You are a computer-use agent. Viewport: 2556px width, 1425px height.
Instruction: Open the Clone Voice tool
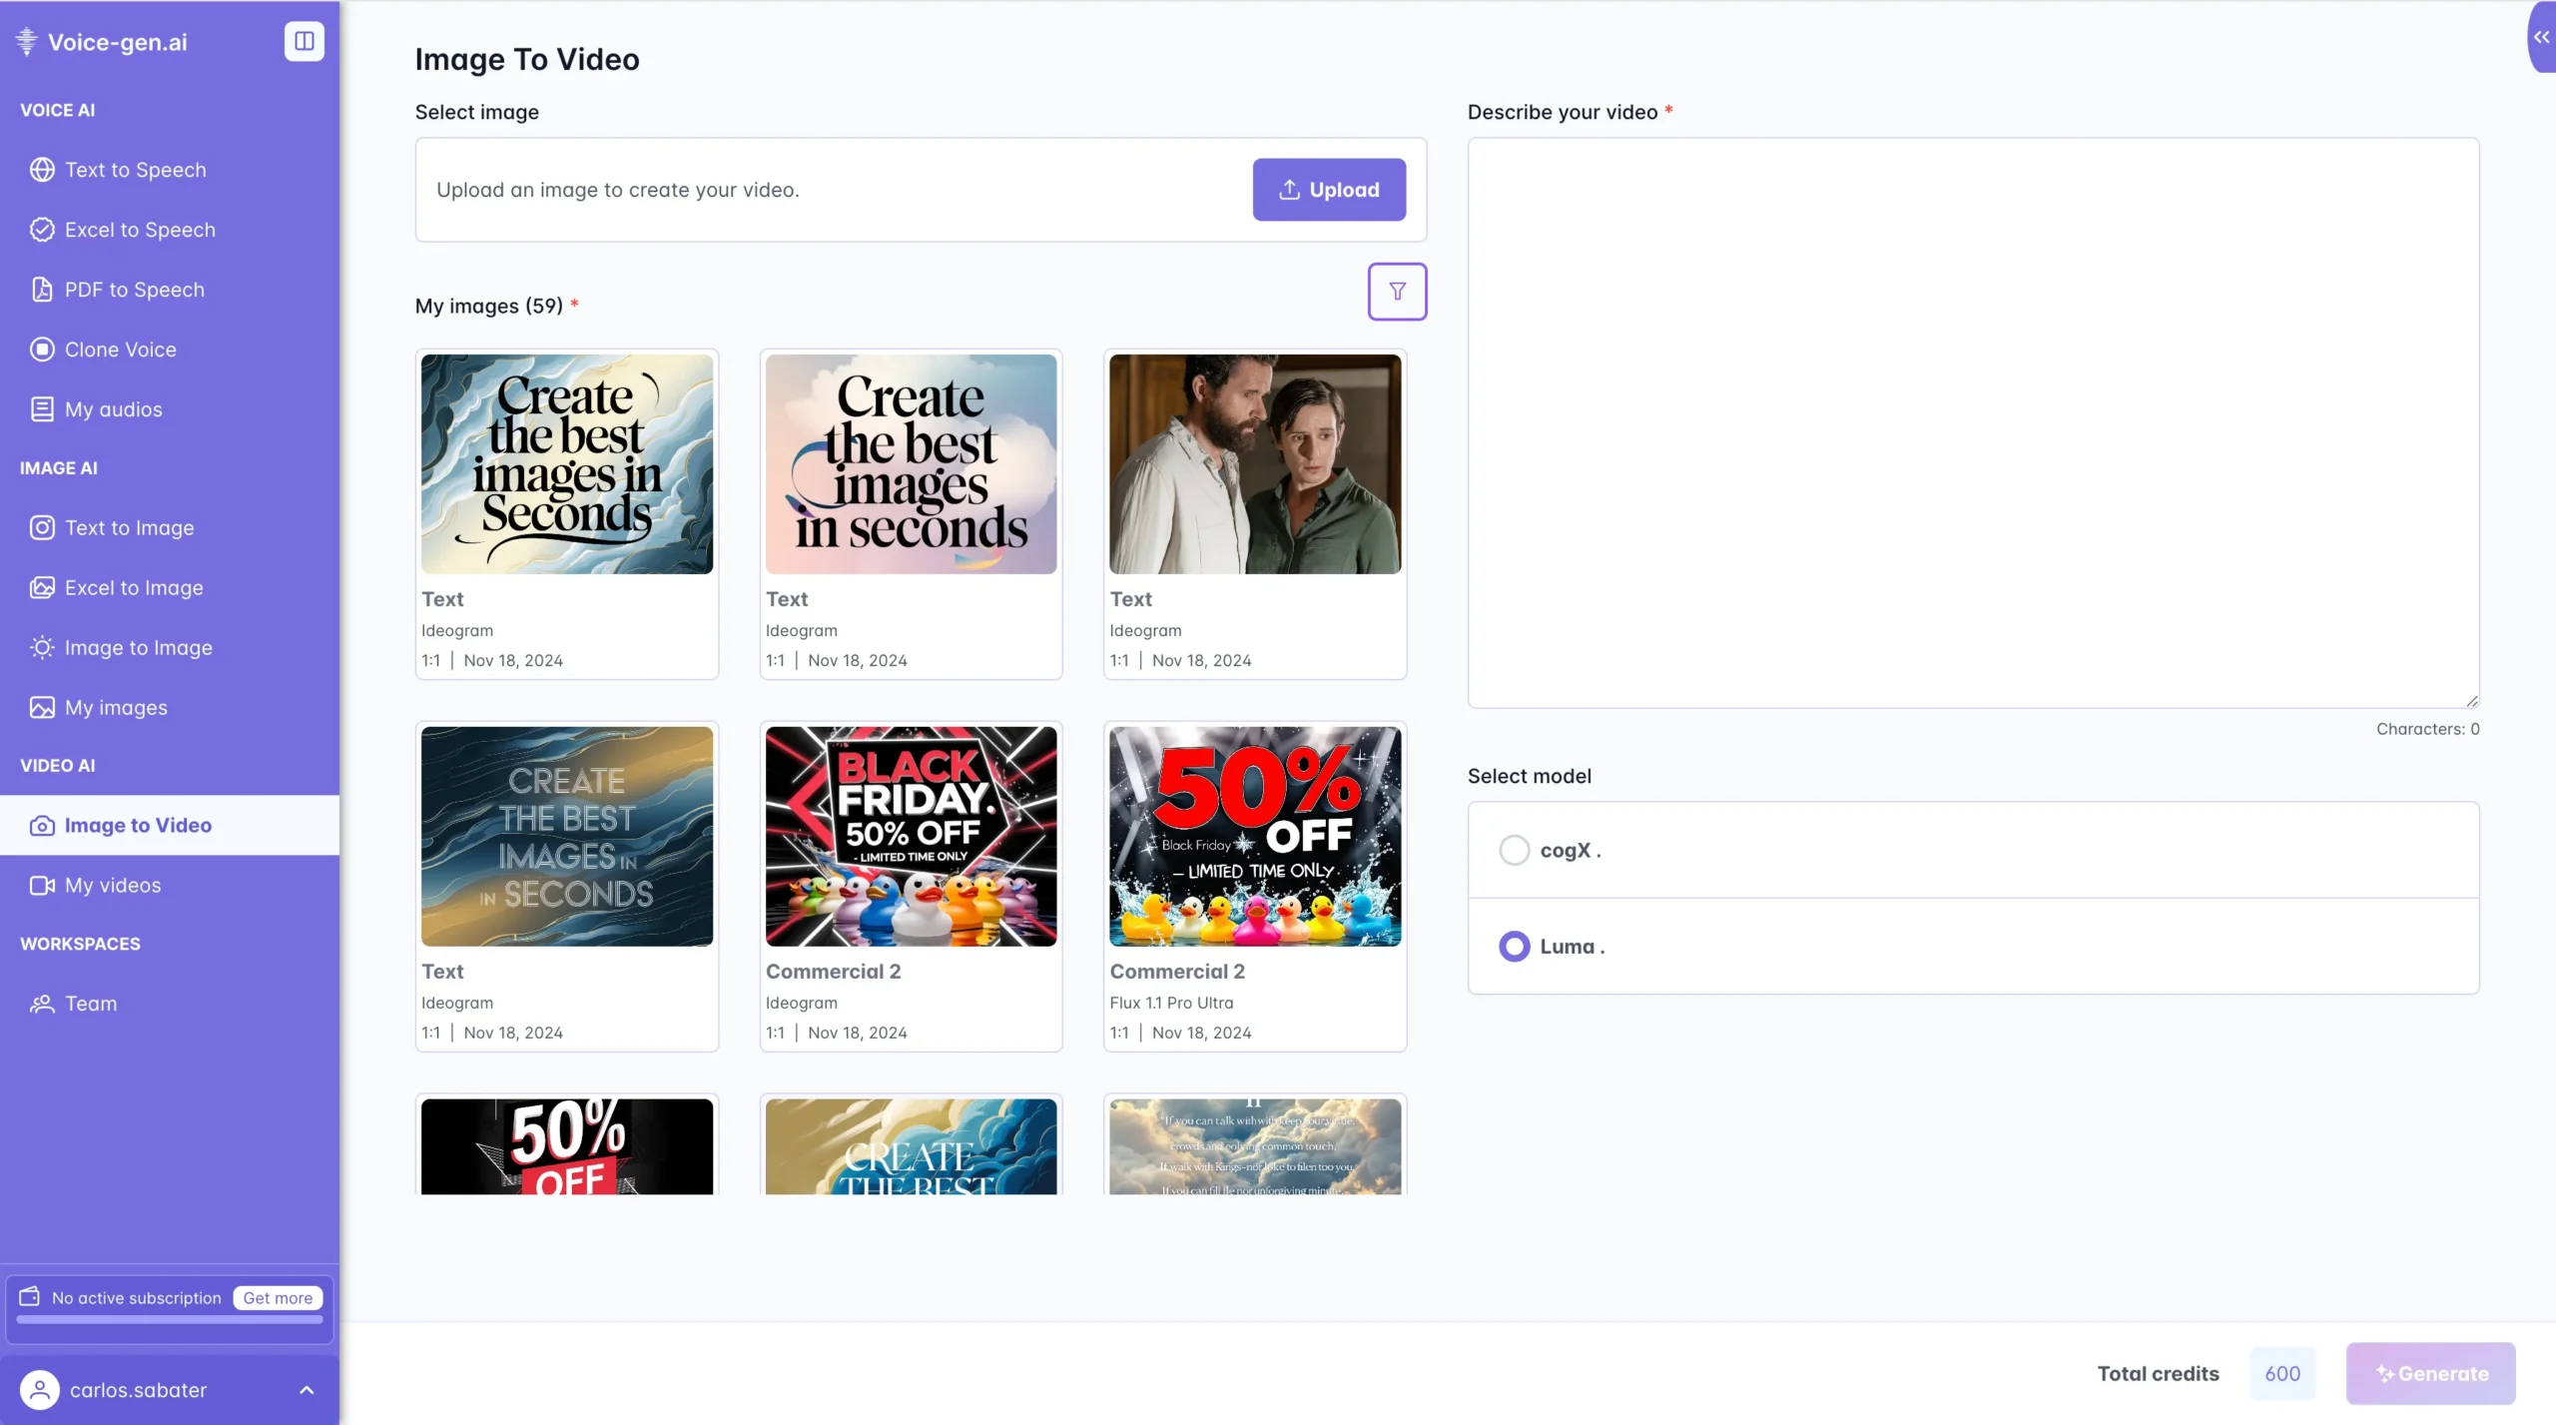[120, 349]
